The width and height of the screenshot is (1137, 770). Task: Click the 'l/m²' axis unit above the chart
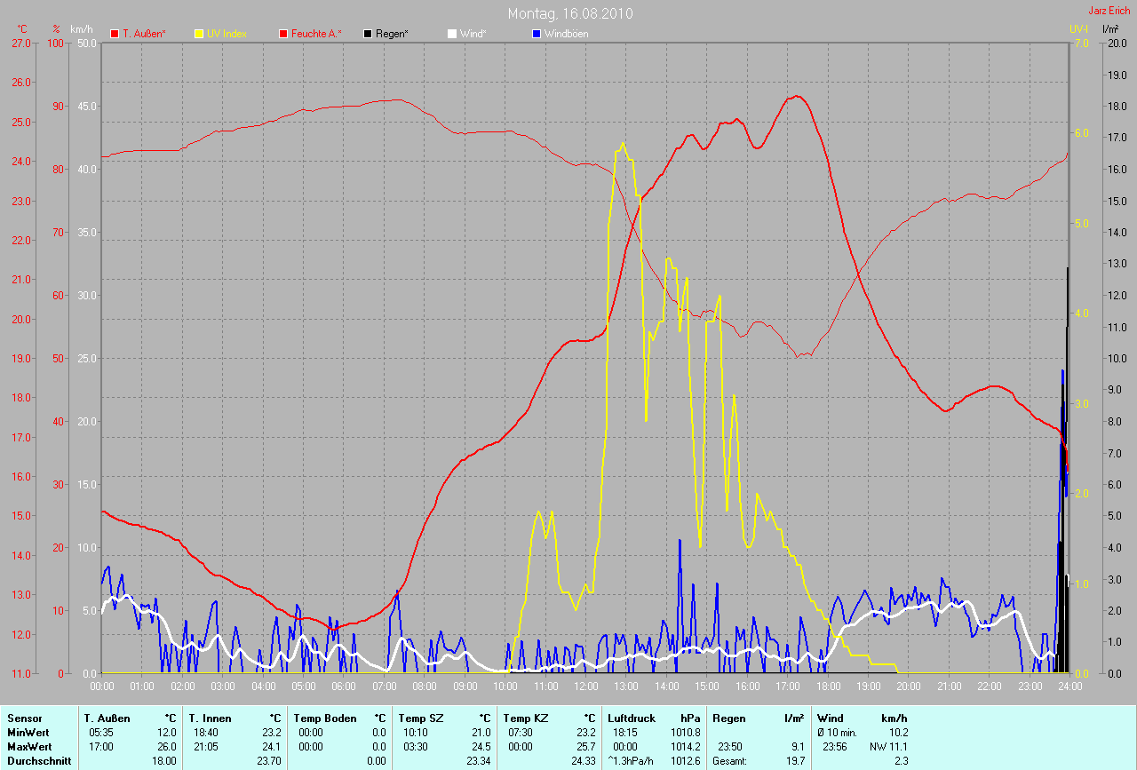[x=1110, y=29]
